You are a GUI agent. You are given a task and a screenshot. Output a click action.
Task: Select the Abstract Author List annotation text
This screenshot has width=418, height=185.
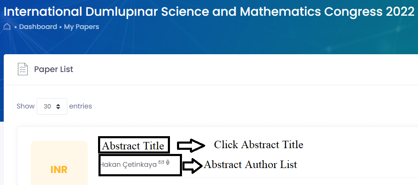(x=250, y=165)
